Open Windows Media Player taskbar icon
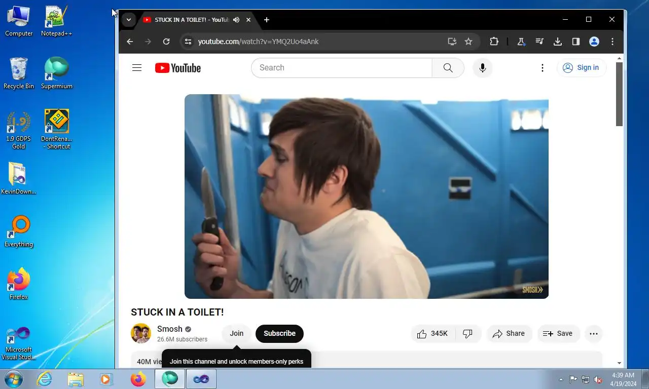Viewport: 649px width, 389px height. pos(106,379)
